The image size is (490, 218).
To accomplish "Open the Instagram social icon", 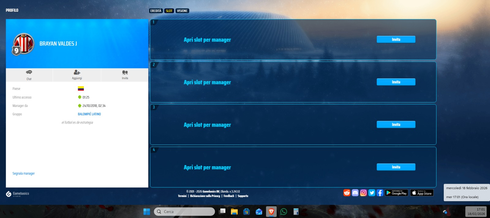I will [x=363, y=193].
